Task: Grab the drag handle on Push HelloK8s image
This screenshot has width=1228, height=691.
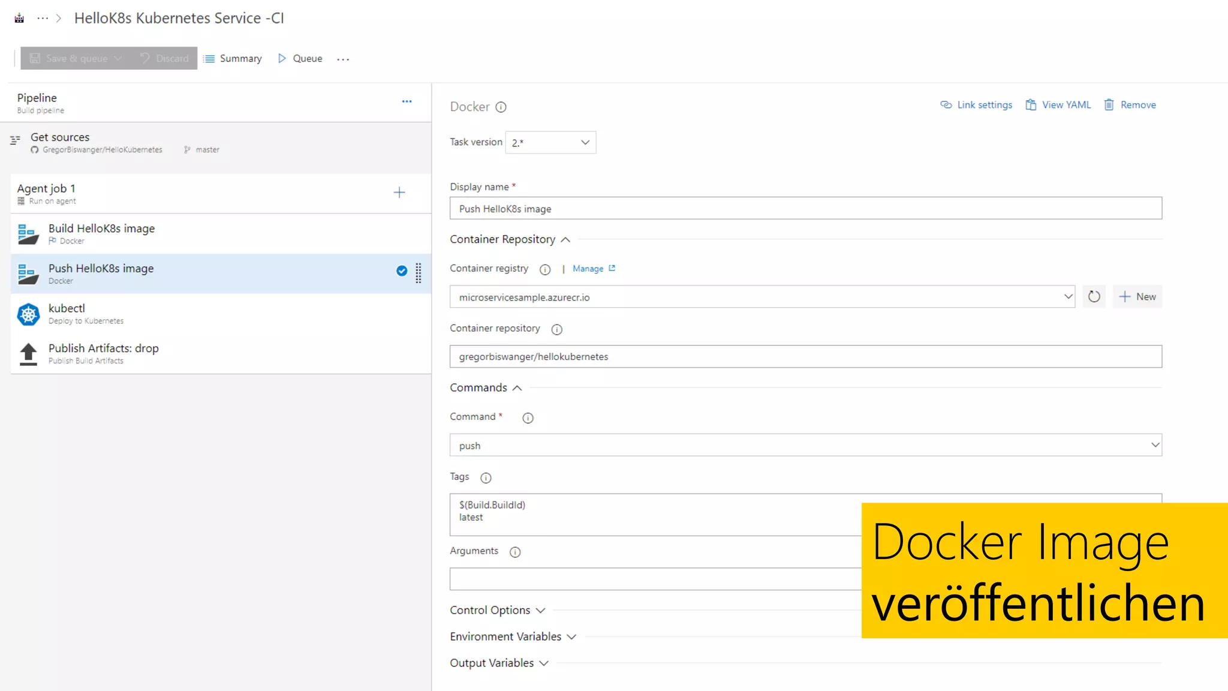Action: [419, 273]
